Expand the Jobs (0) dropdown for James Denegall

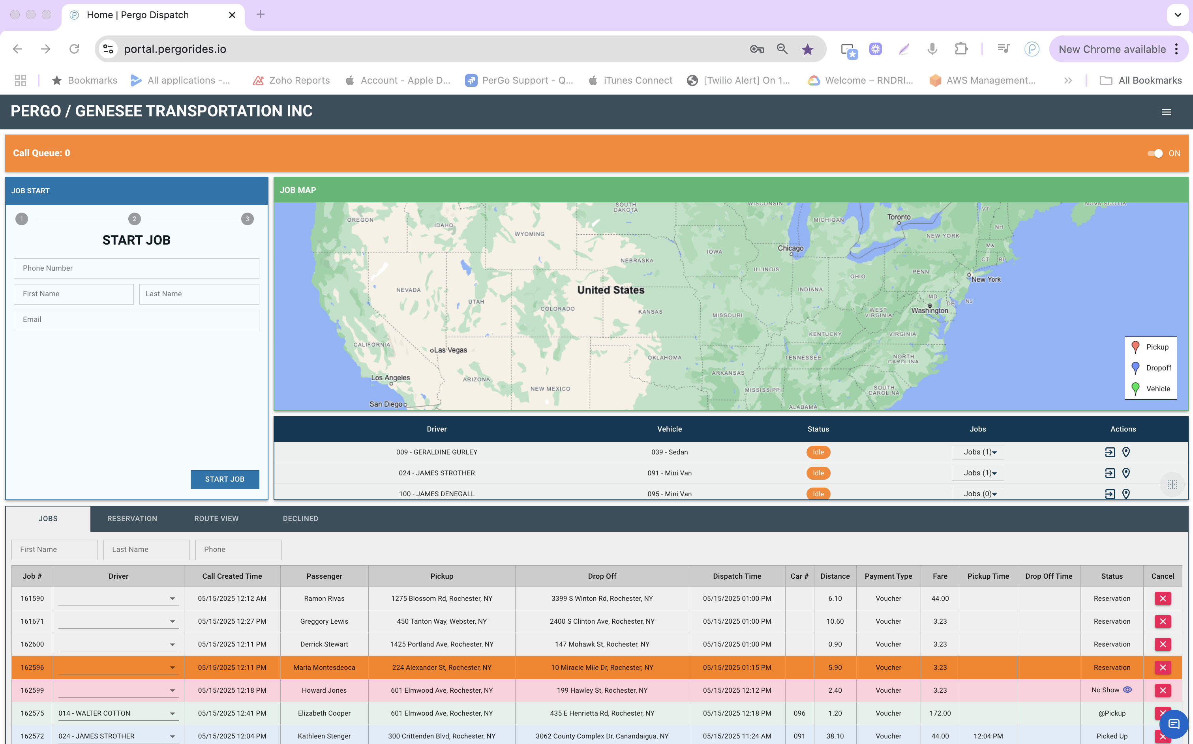click(978, 494)
